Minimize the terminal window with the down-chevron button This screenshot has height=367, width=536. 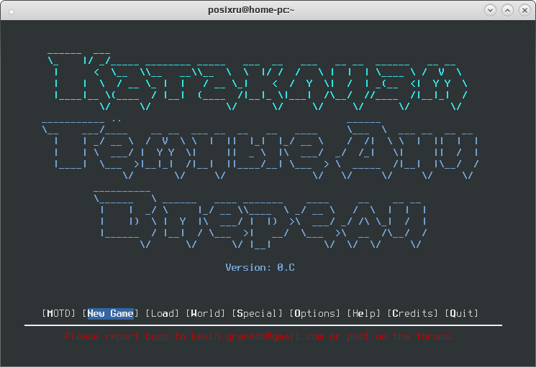pyautogui.click(x=490, y=10)
